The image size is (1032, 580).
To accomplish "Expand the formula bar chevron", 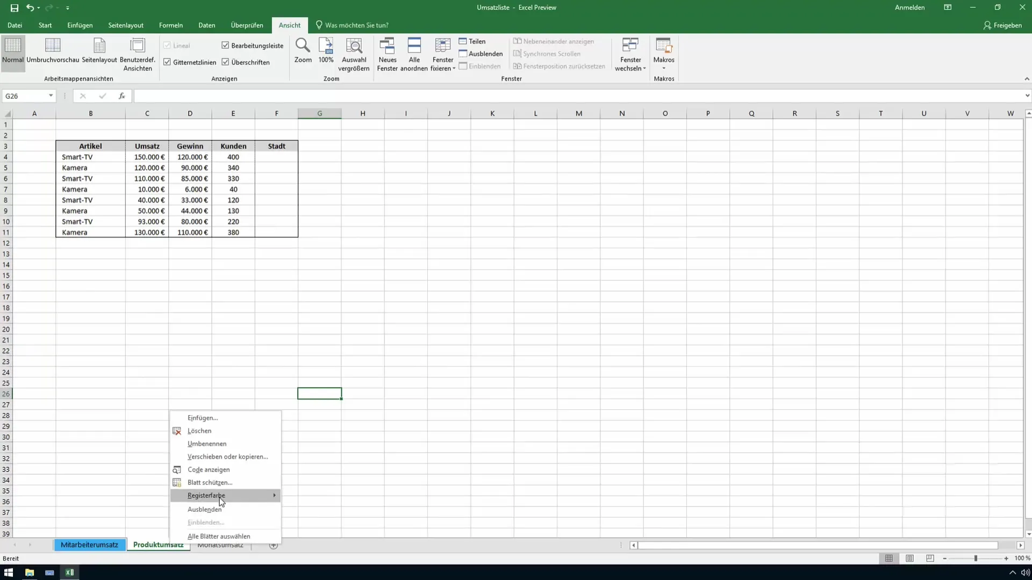I will (x=1027, y=96).
